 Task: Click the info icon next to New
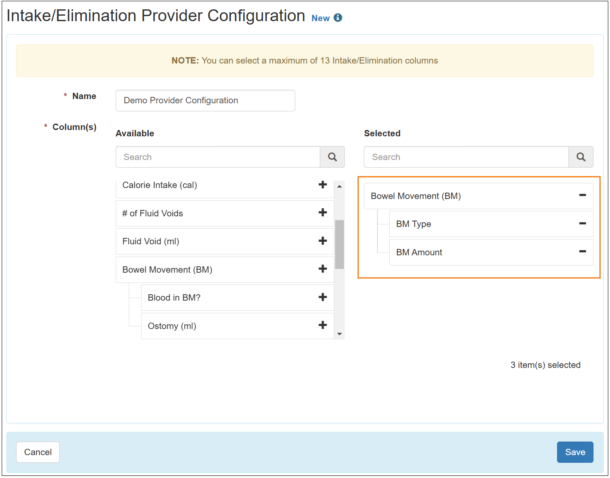tap(338, 18)
